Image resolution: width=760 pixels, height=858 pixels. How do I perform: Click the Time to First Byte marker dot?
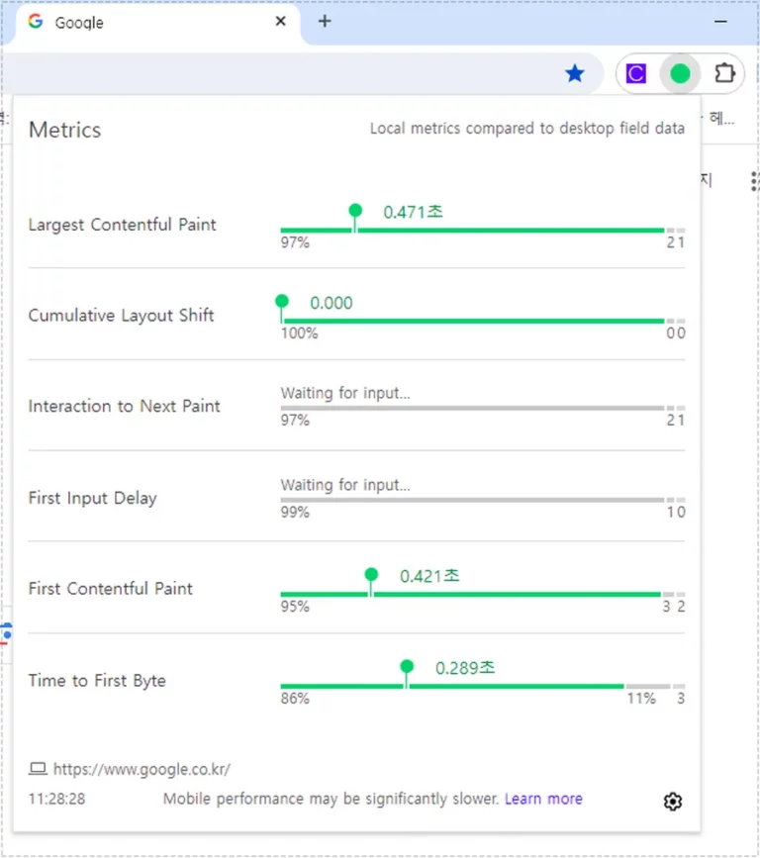point(407,666)
